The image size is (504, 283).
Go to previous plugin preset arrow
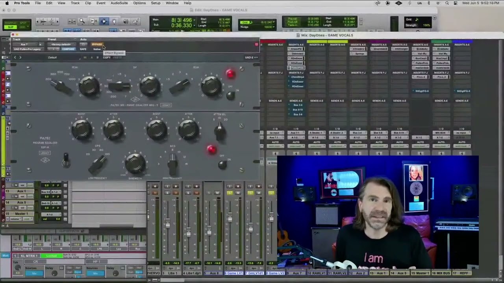15,57
